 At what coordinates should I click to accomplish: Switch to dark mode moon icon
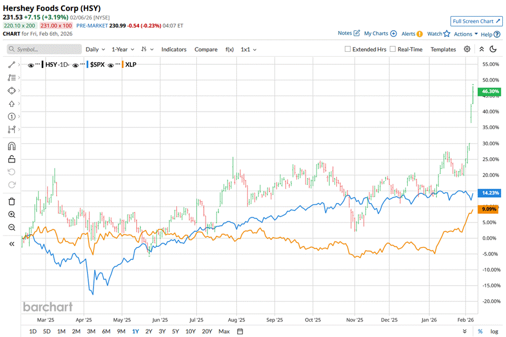[493, 49]
